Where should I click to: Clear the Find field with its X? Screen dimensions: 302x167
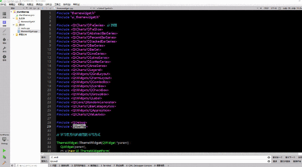pyautogui.click(x=269, y=158)
